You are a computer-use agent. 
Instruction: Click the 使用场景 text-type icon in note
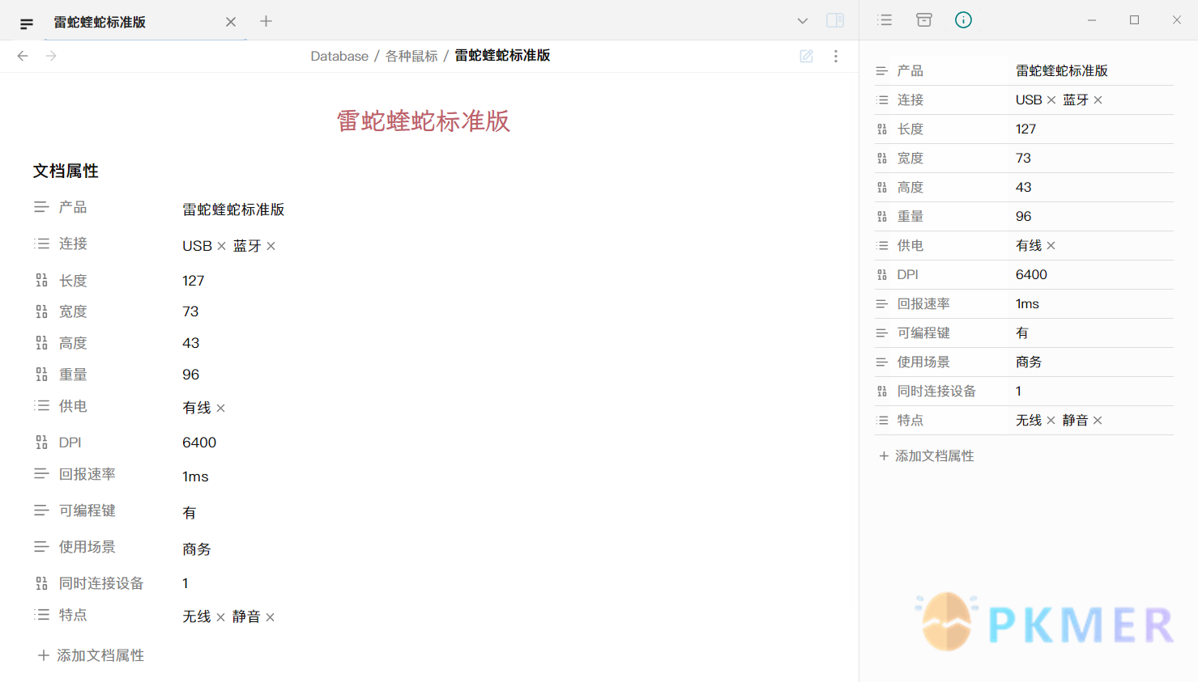tap(41, 547)
